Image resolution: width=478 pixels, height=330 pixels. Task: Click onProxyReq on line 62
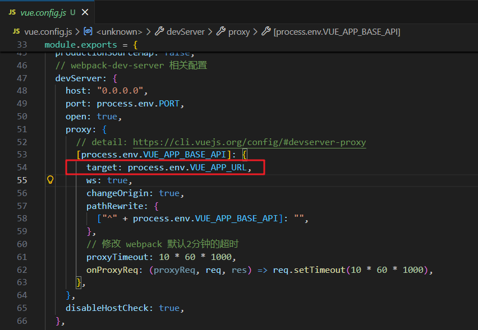coord(112,270)
